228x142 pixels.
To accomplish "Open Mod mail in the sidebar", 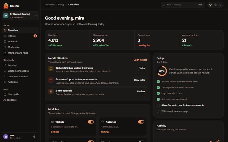I will (x=20, y=41).
